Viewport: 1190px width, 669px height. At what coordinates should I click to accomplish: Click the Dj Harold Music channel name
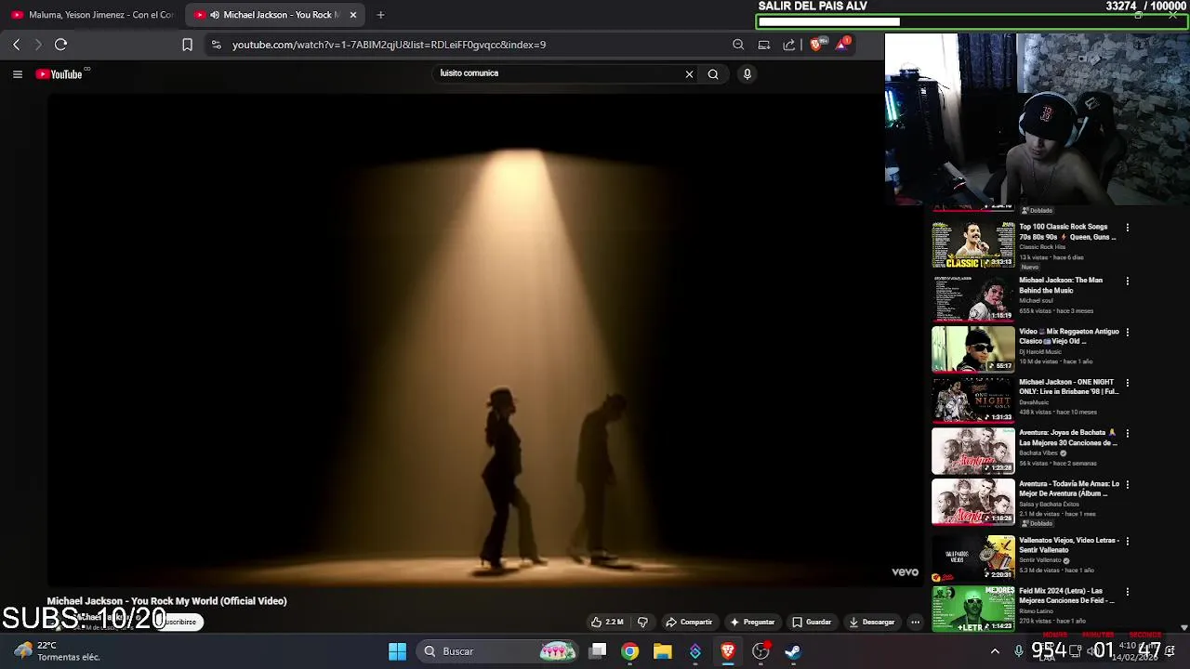[1040, 352]
